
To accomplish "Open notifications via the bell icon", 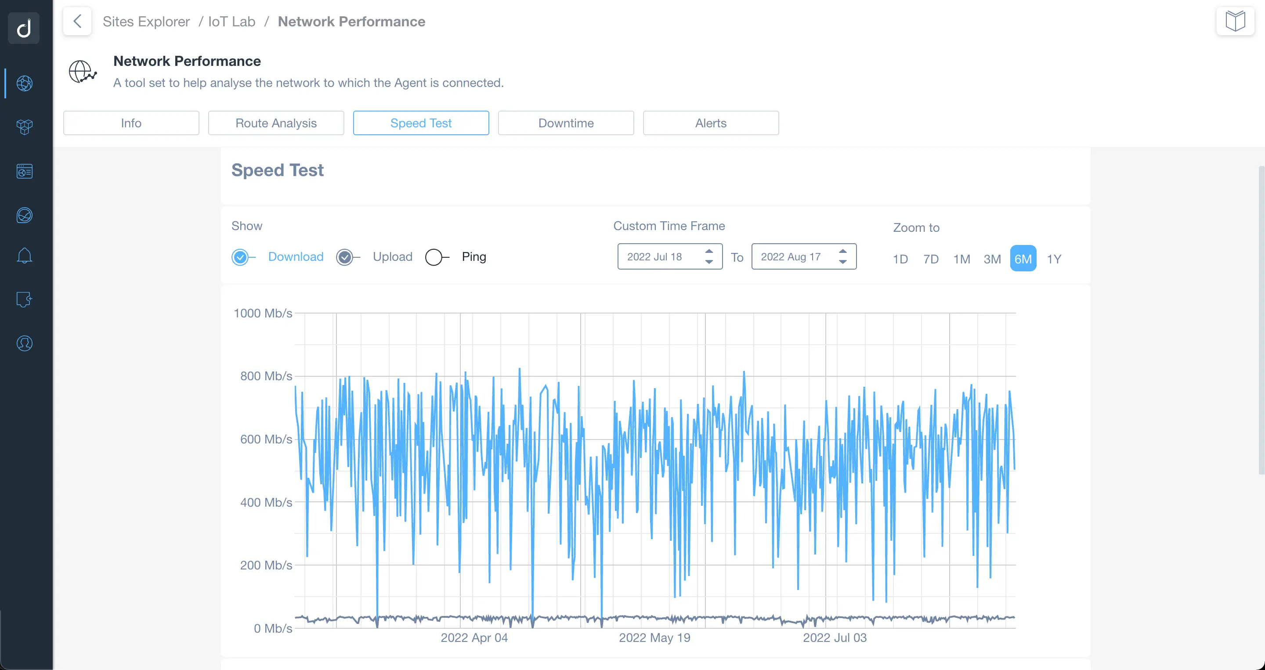I will (24, 255).
